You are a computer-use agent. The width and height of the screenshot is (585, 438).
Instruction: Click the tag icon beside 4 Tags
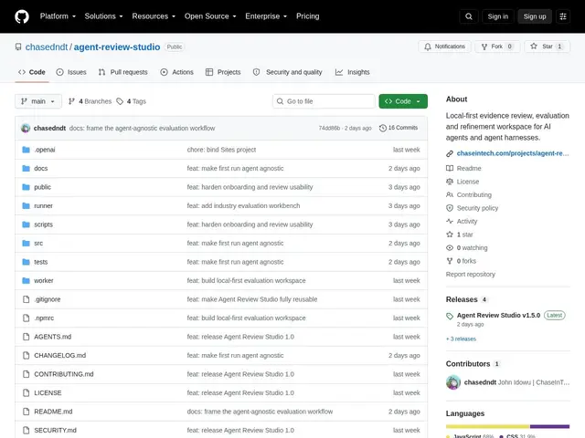120,101
